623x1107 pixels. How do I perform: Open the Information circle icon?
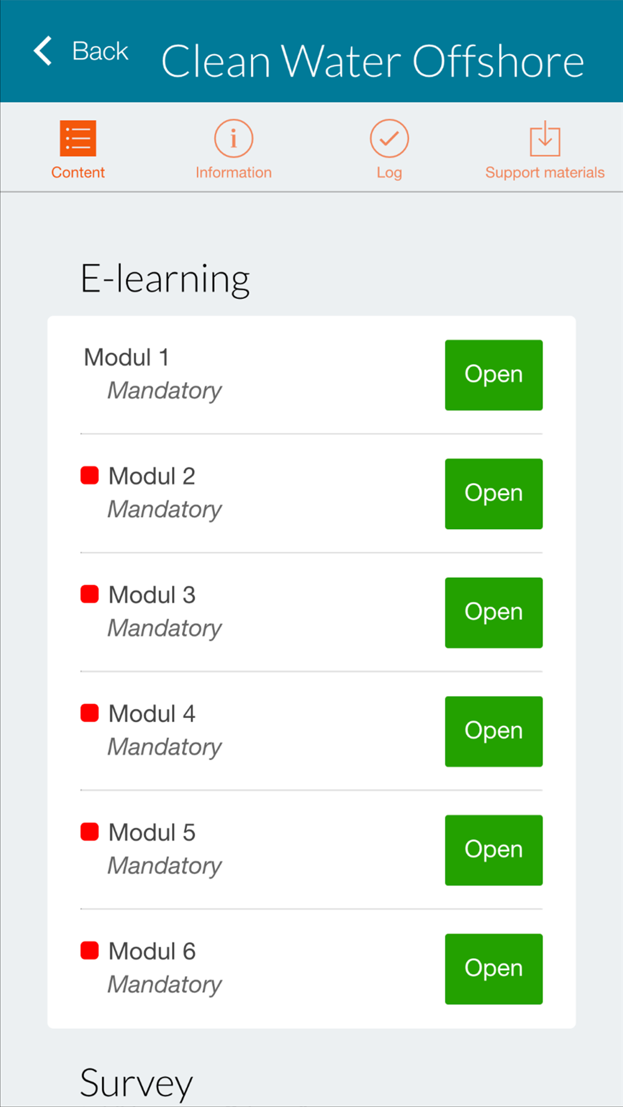(x=234, y=138)
